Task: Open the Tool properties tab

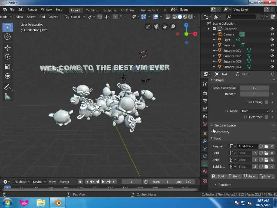Action: click(205, 84)
